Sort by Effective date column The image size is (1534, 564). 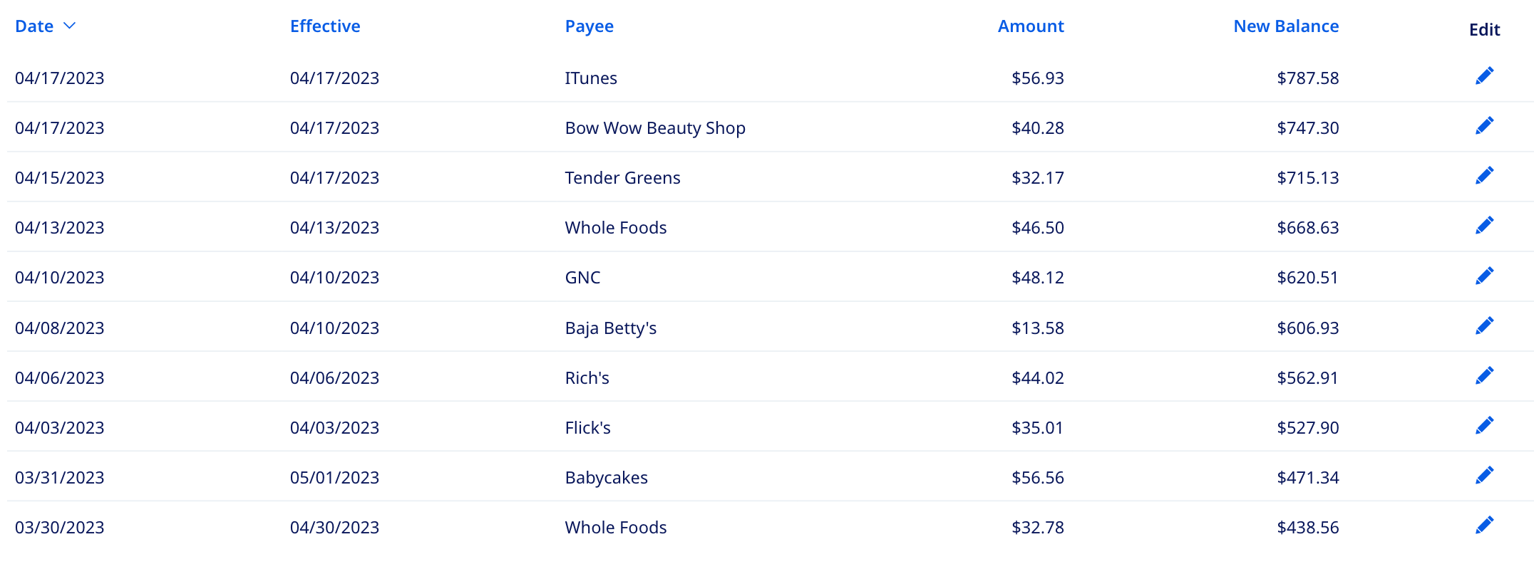point(325,26)
